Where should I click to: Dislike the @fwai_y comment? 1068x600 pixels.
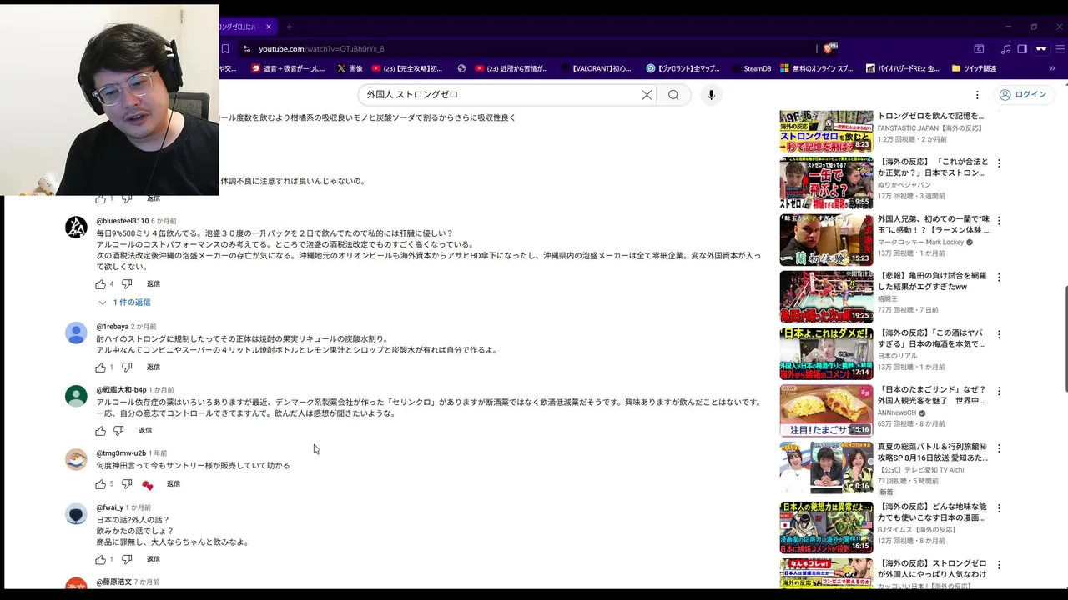pos(127,560)
